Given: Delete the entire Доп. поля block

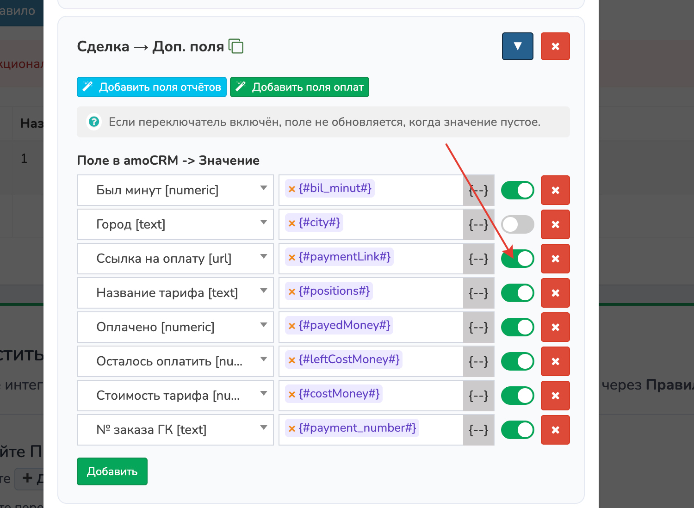Looking at the screenshot, I should 555,46.
